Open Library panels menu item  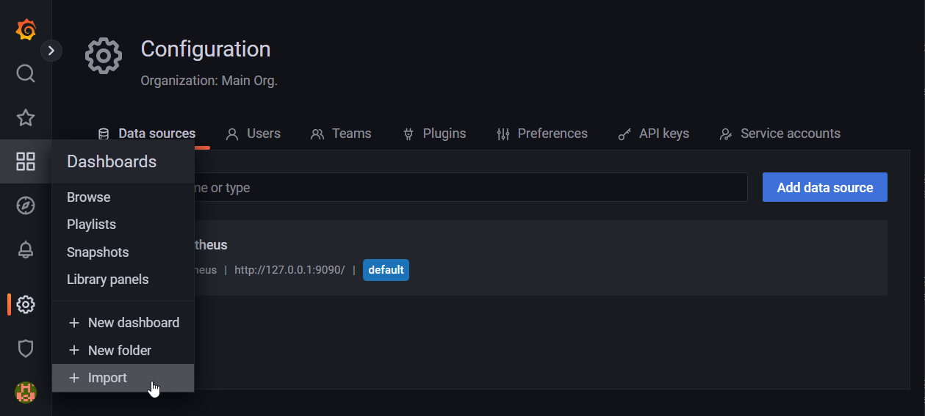(107, 280)
